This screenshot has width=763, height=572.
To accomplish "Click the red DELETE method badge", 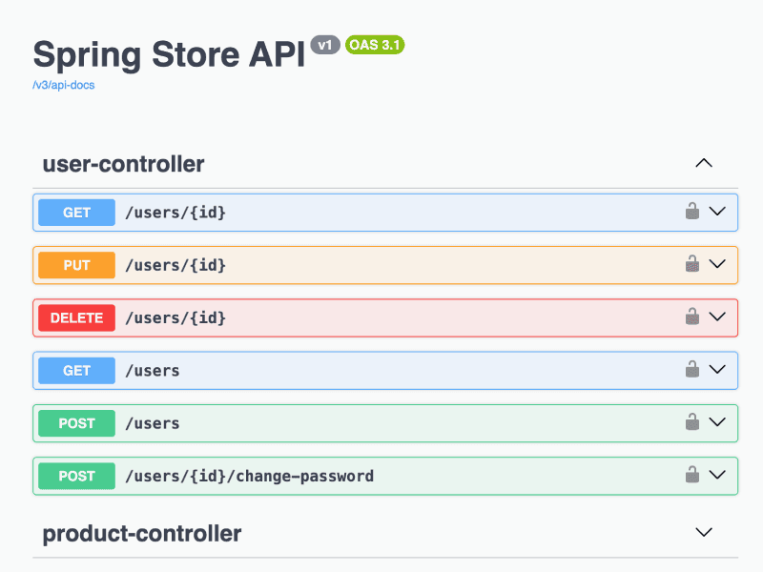I will pyautogui.click(x=75, y=317).
